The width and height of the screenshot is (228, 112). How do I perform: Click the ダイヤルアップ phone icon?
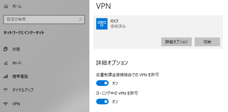tap(6, 90)
